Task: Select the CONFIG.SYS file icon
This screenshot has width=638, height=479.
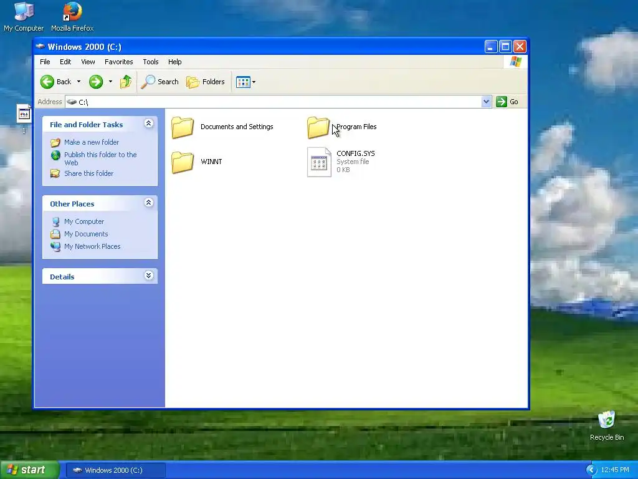Action: tap(319, 162)
